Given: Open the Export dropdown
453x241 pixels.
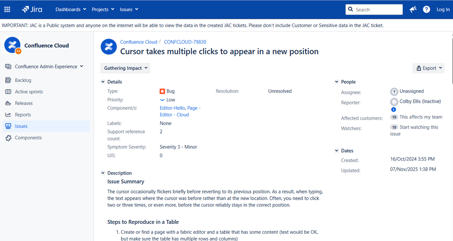Looking at the screenshot, I should tap(429, 68).
